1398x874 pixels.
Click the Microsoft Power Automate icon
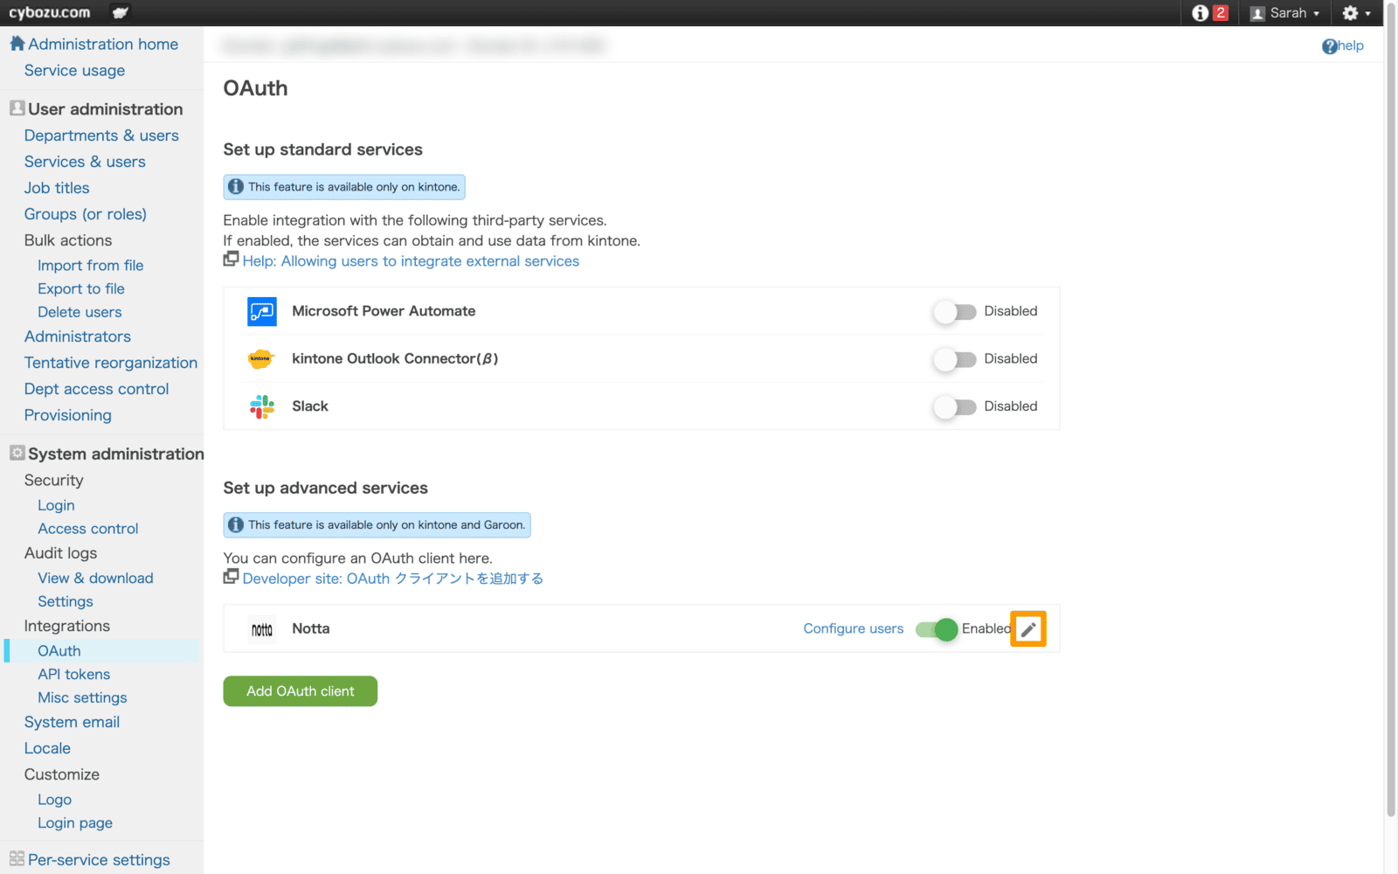[x=262, y=311]
